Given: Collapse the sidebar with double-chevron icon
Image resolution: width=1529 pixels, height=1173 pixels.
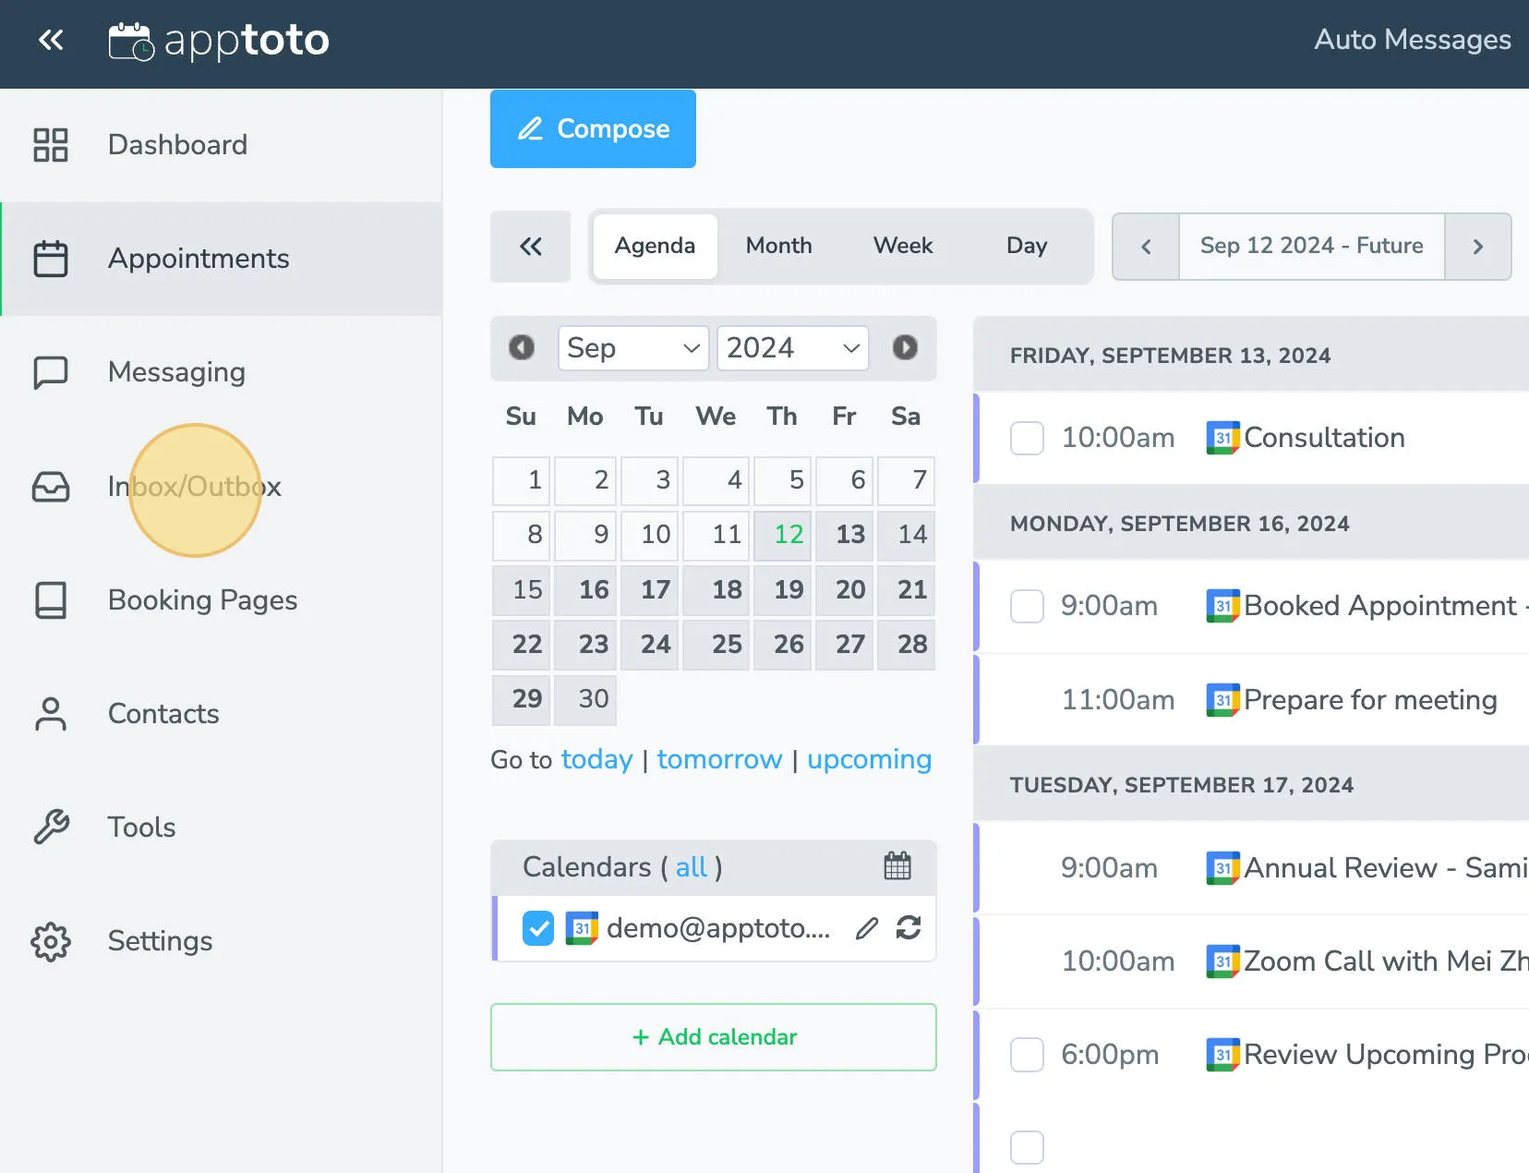Looking at the screenshot, I should tap(51, 40).
